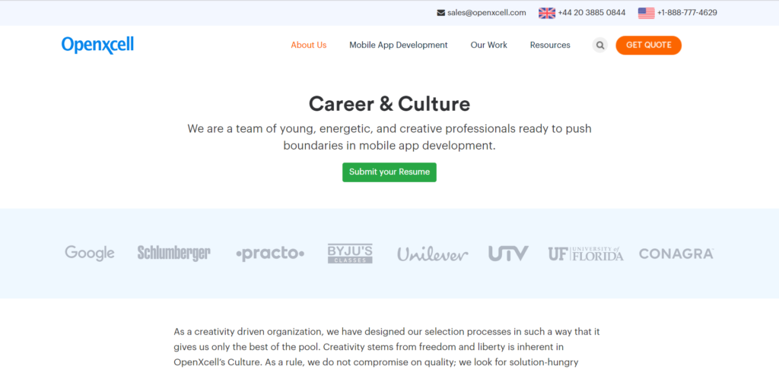Select the Conagra logo
This screenshot has height=372, width=779.
(x=676, y=254)
